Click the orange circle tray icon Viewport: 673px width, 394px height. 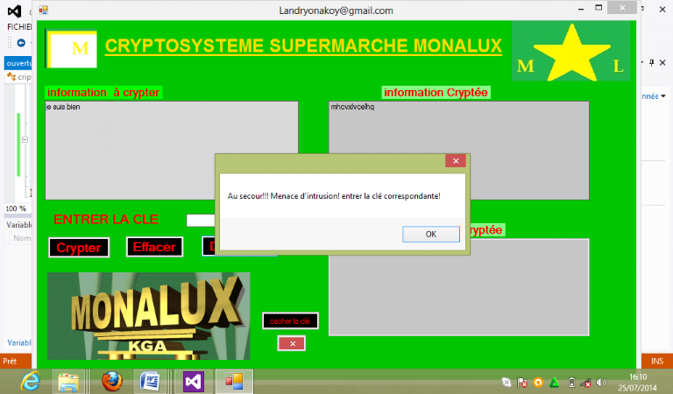(538, 383)
